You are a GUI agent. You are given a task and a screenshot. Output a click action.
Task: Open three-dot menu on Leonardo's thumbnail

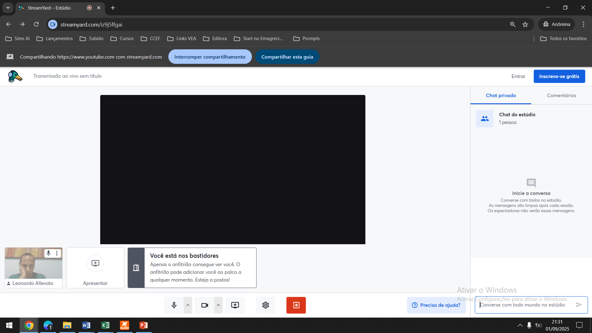57,253
